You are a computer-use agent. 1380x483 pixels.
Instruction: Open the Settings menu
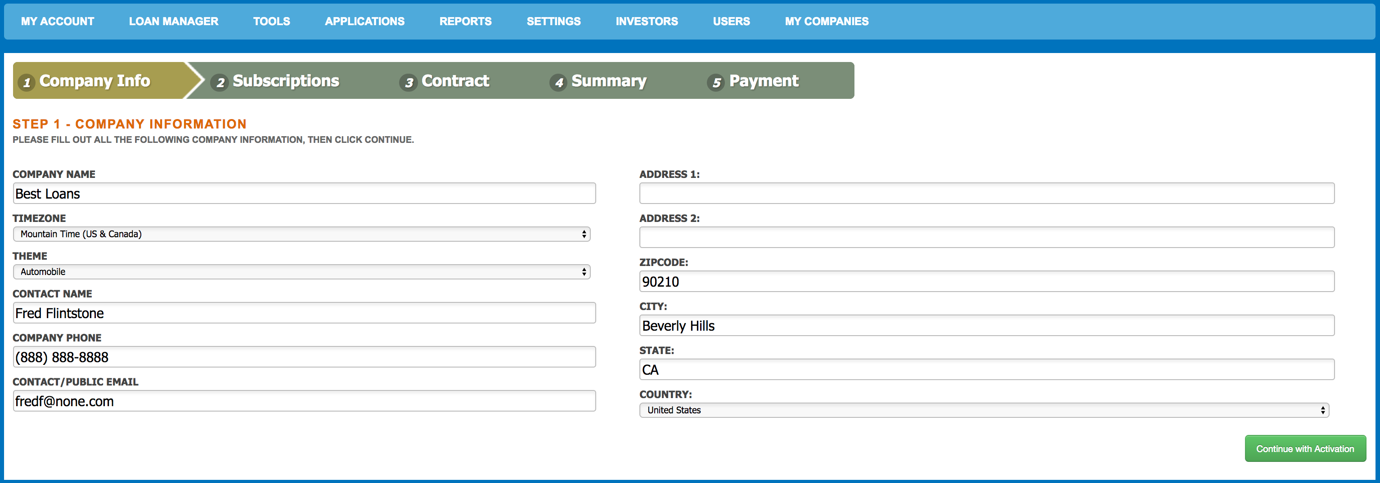(x=553, y=22)
